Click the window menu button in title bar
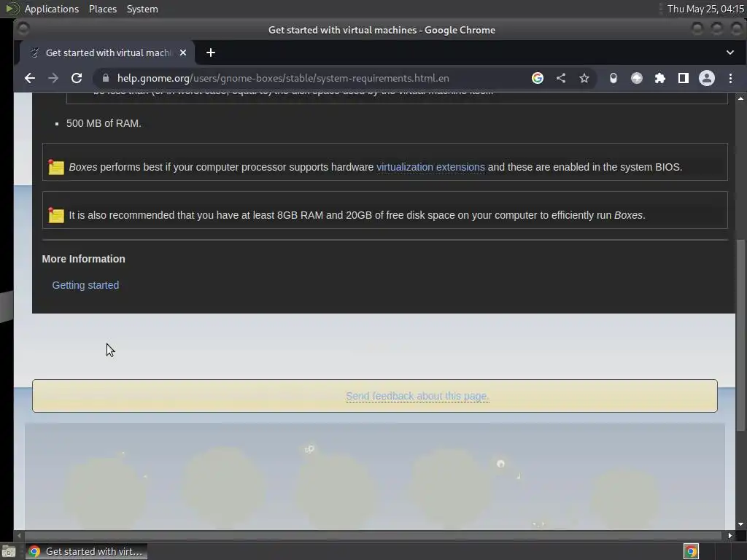 coord(23,29)
